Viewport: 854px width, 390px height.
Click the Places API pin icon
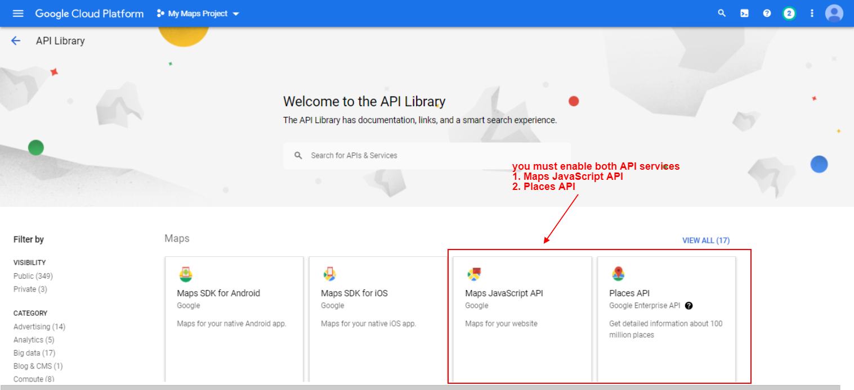click(x=618, y=275)
